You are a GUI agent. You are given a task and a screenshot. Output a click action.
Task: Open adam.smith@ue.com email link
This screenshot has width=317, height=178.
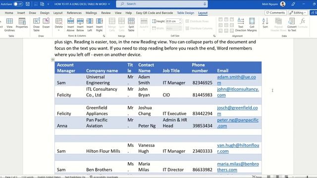pos(236,80)
